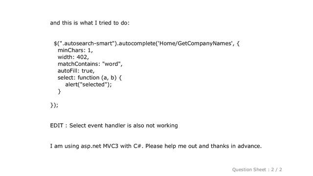
Task: Click the 'Question Sheet : 2 / 2' label
Action: [257, 170]
